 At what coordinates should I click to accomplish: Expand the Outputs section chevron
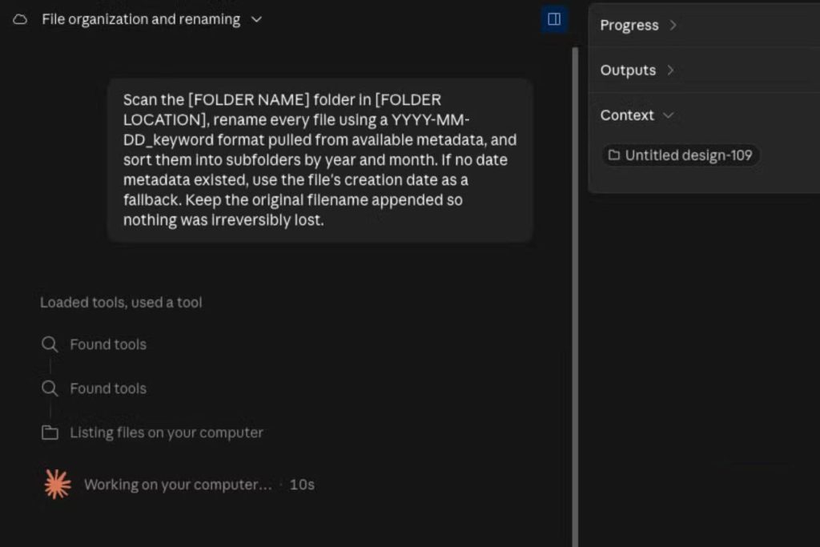click(670, 70)
